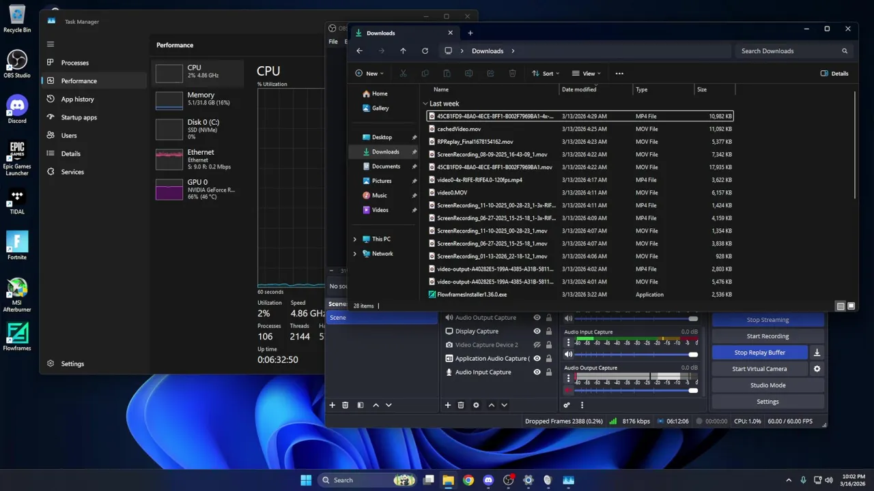Show the Video Capture Device 2 source

[x=537, y=345]
